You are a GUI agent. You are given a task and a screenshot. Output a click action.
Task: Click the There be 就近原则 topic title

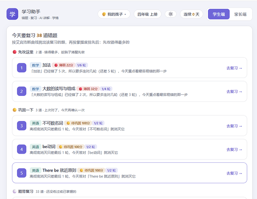(59, 170)
